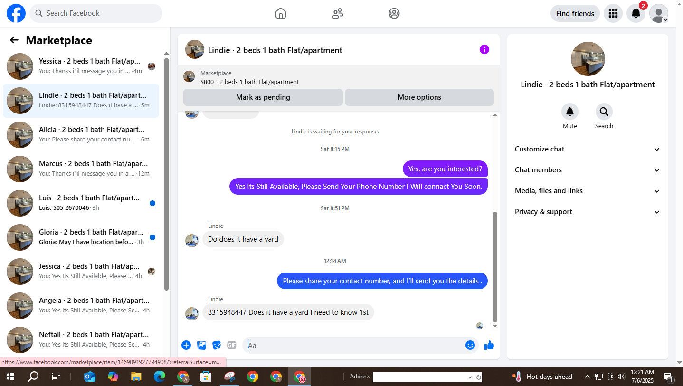Open the account profile dropdown
This screenshot has width=683, height=386.
point(659,13)
